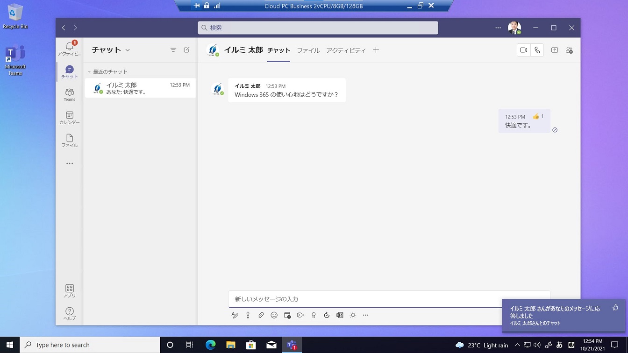Open Microsoft Edge from the taskbar

tap(211, 345)
